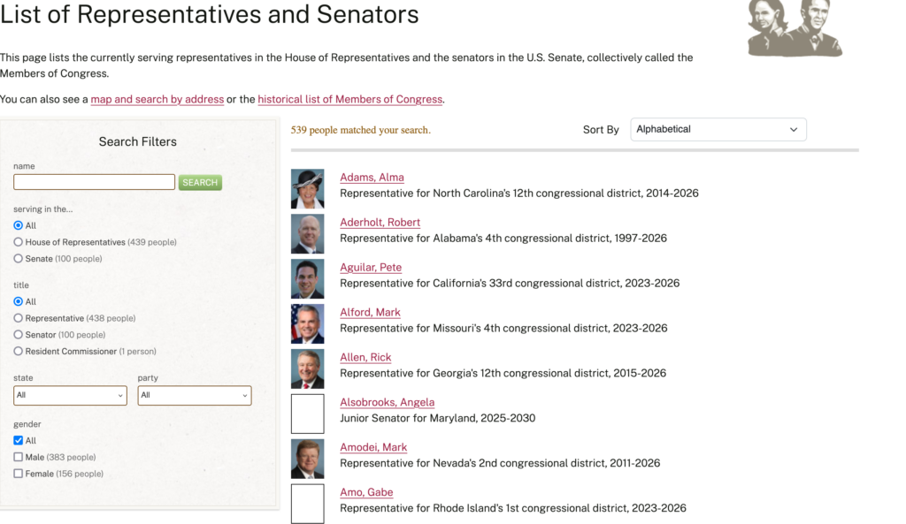Select Resident Commissioner title option
The image size is (906, 524).
(x=19, y=351)
